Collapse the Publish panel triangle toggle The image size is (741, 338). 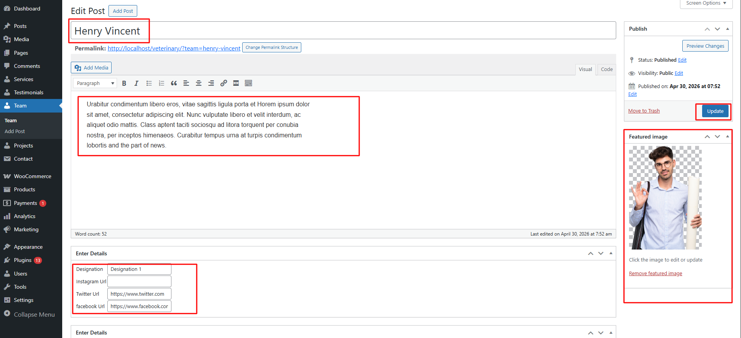pos(727,29)
